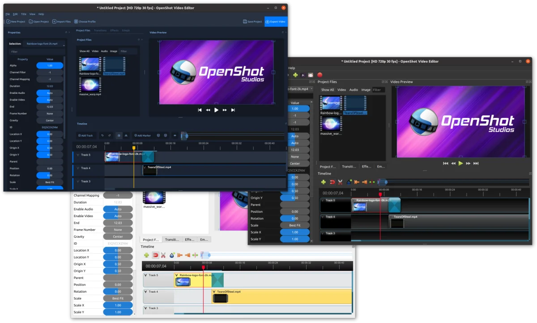Switch to Transitions tab in front window
537x323 pixels.
(100, 30)
